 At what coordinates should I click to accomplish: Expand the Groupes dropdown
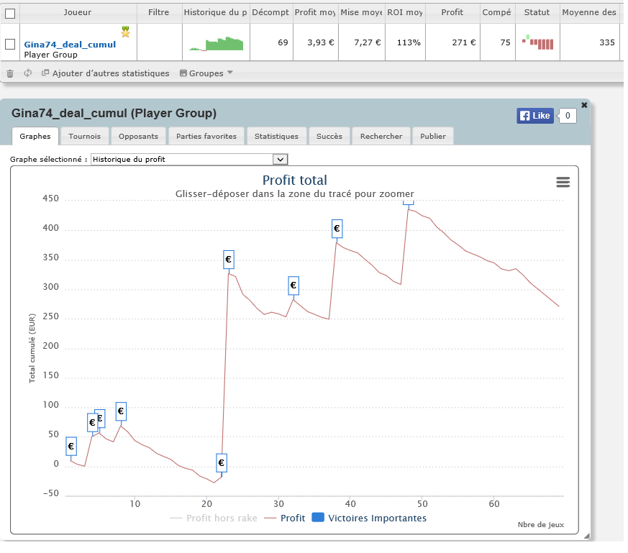click(206, 73)
